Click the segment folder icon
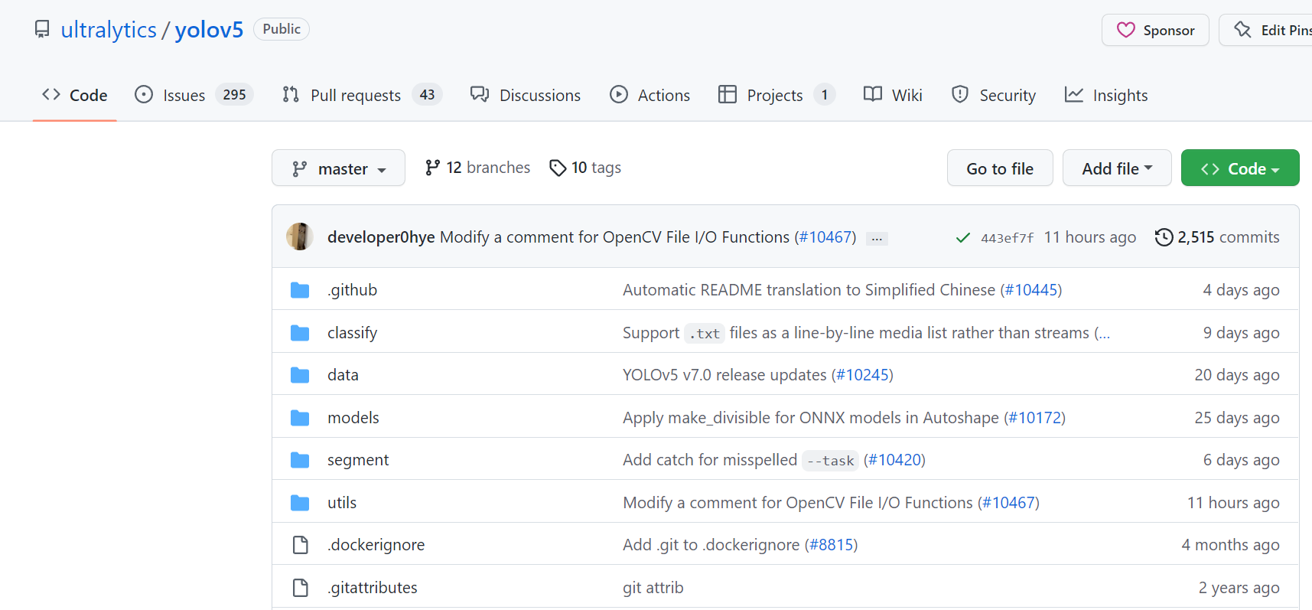The height and width of the screenshot is (610, 1312). (x=300, y=460)
